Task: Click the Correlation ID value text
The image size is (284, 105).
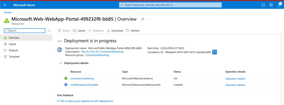Action: pyautogui.click(x=188, y=52)
